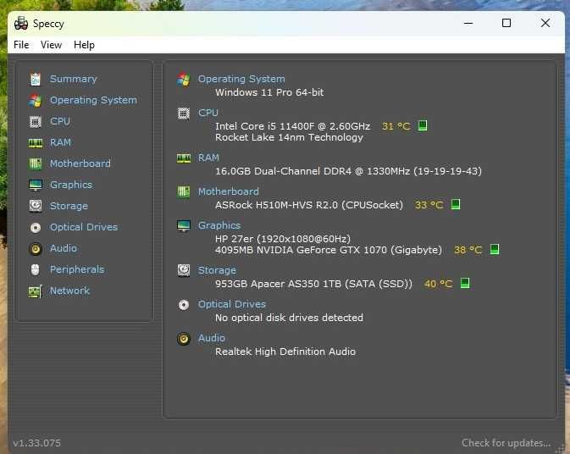Click the Windows flag icon in summary pane
570x454 pixels.
(184, 80)
